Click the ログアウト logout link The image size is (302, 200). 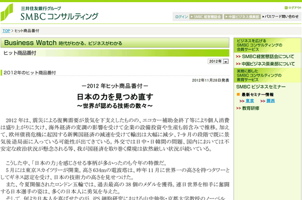295,8
